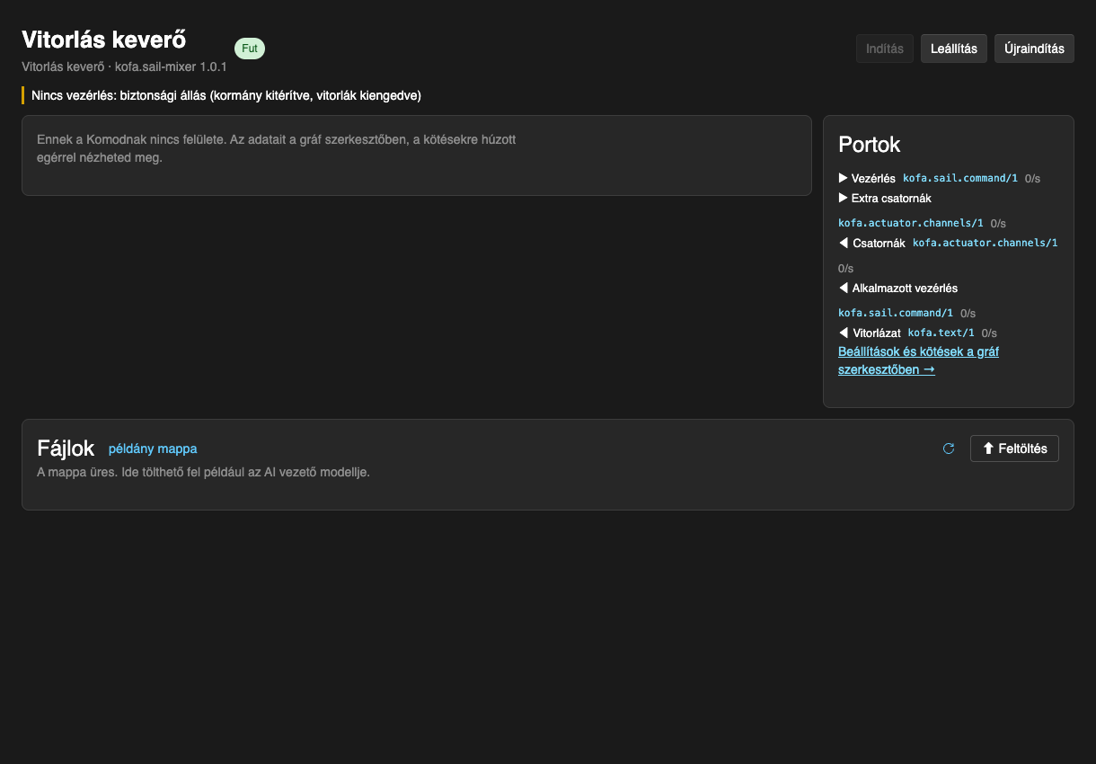Click the Nincs vezérlés safety warning message
The width and height of the screenshot is (1096, 764).
(x=226, y=95)
